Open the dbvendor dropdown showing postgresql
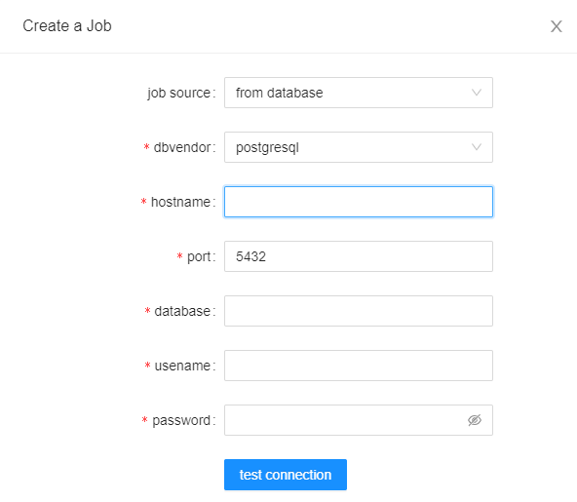Screen dimensions: 577x502 click(359, 147)
